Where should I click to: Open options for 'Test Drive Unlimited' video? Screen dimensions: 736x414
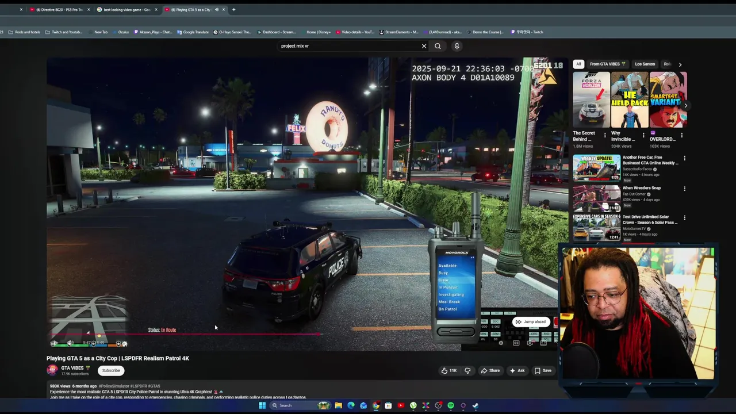point(684,218)
